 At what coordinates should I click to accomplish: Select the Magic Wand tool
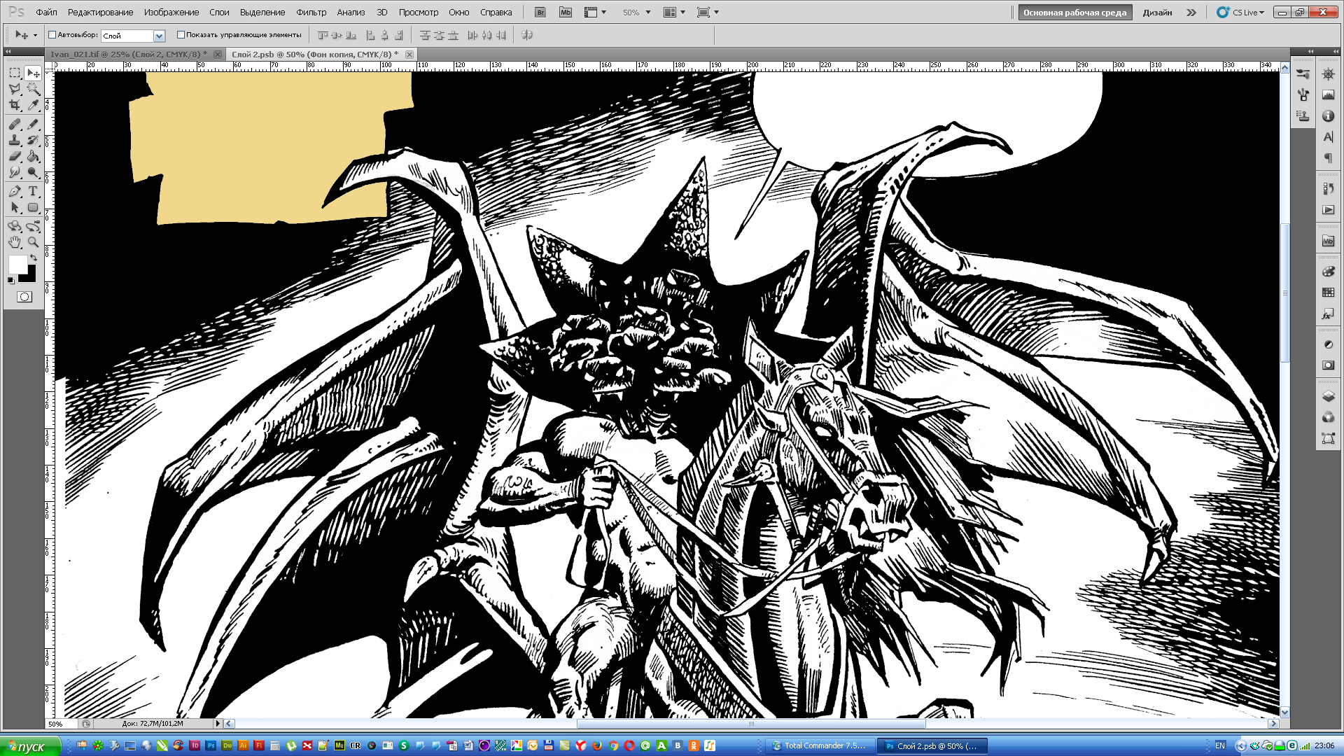33,89
